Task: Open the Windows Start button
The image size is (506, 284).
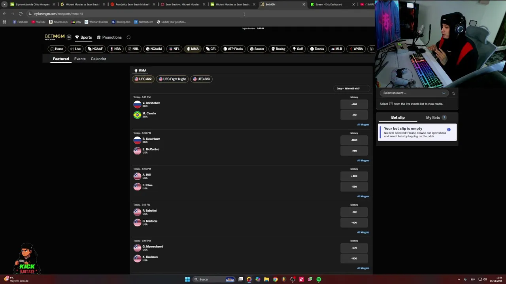Action: pyautogui.click(x=187, y=279)
